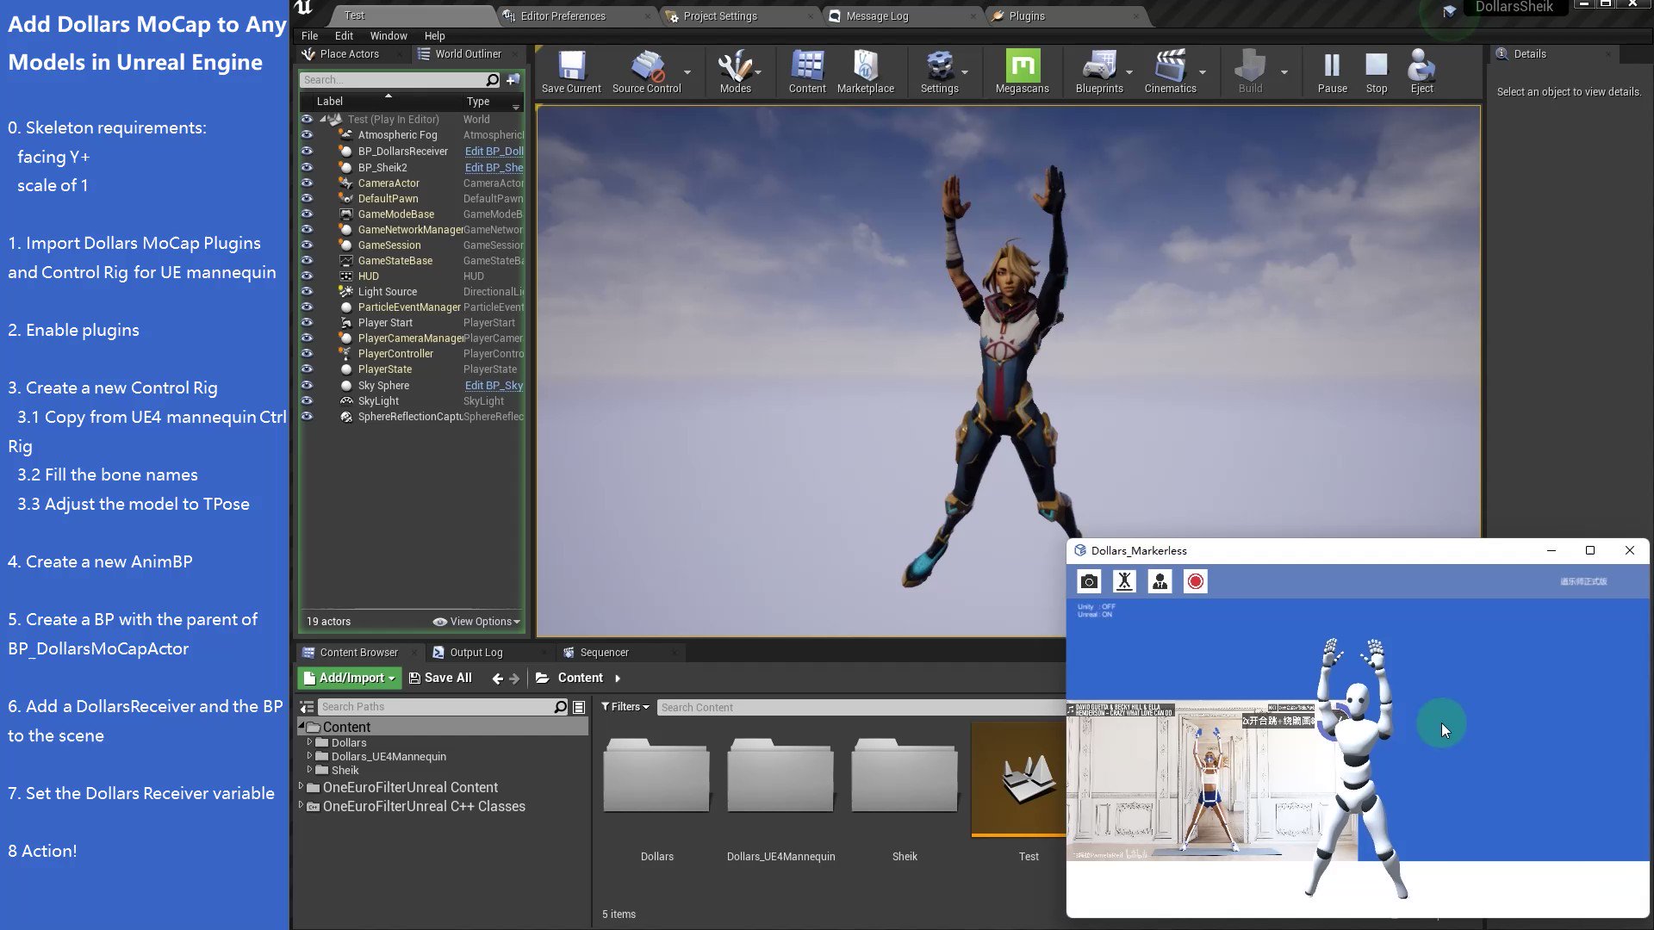
Task: Switch to the Project Settings tab
Action: 720,16
